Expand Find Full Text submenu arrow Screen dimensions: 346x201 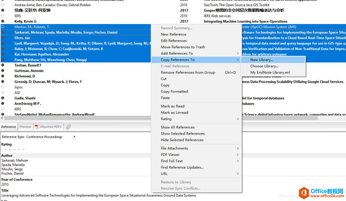coord(238,161)
